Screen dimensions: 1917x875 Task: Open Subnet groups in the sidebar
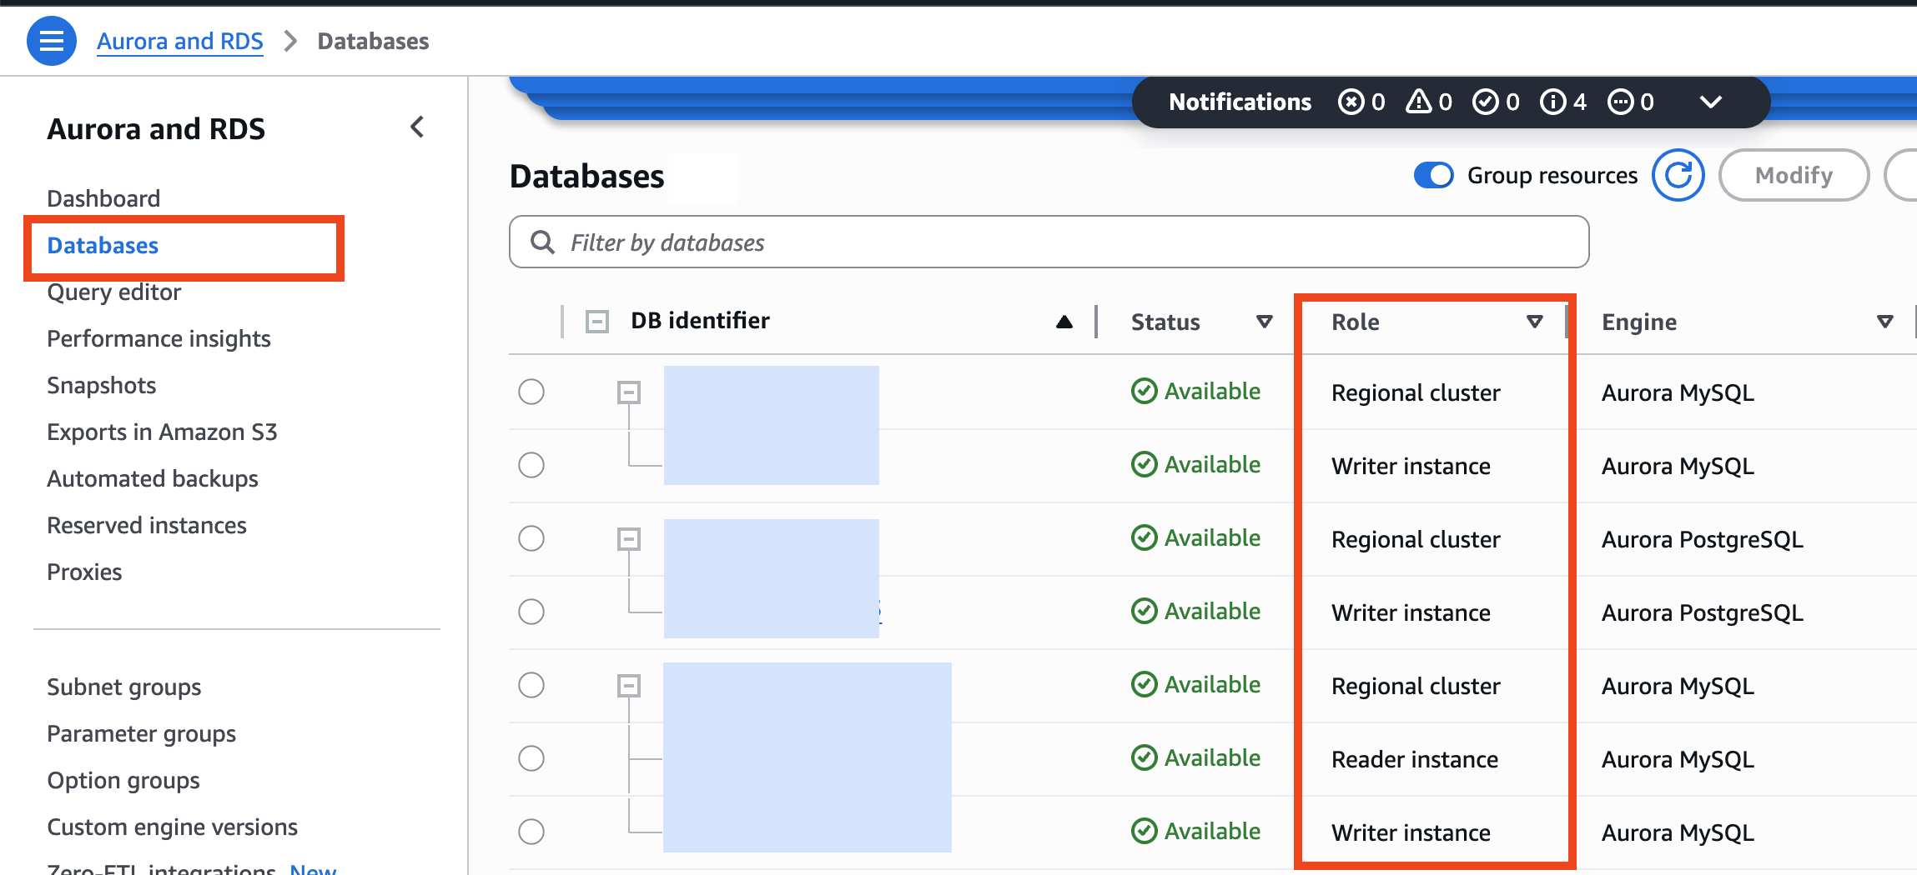tap(123, 687)
